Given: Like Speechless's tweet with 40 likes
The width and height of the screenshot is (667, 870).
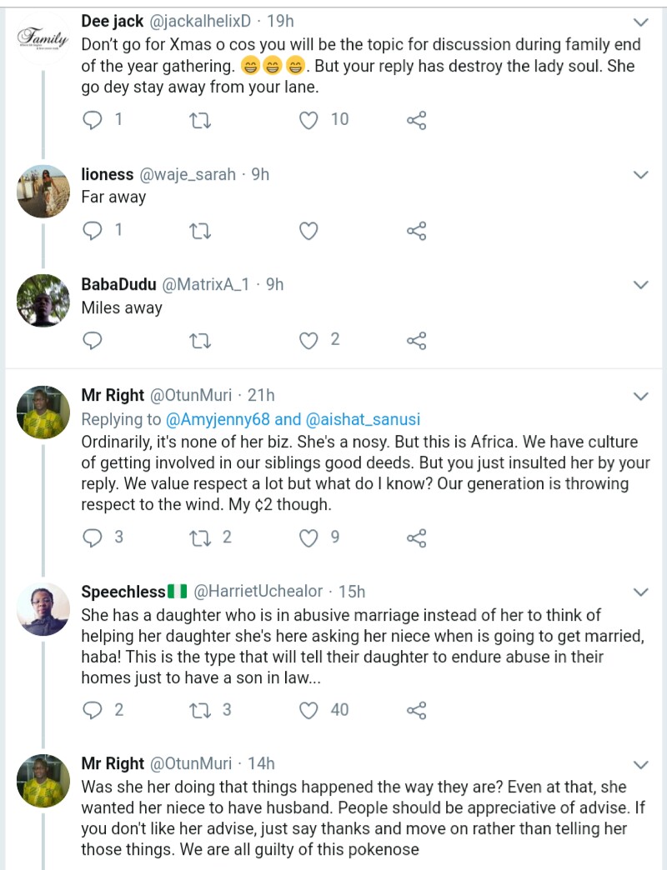Looking at the screenshot, I should pyautogui.click(x=309, y=711).
